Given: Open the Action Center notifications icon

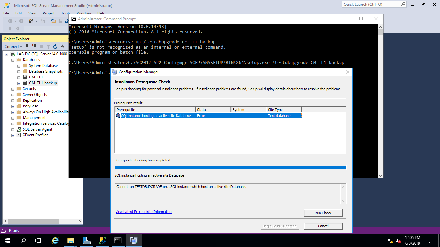Looking at the screenshot, I should 429,240.
